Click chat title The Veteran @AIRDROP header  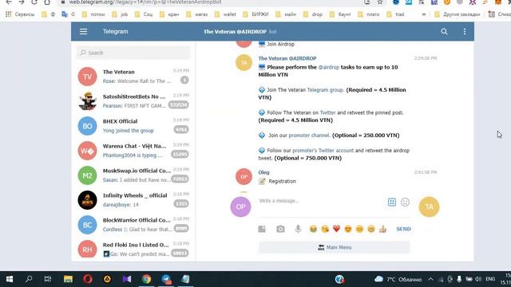pyautogui.click(x=240, y=32)
